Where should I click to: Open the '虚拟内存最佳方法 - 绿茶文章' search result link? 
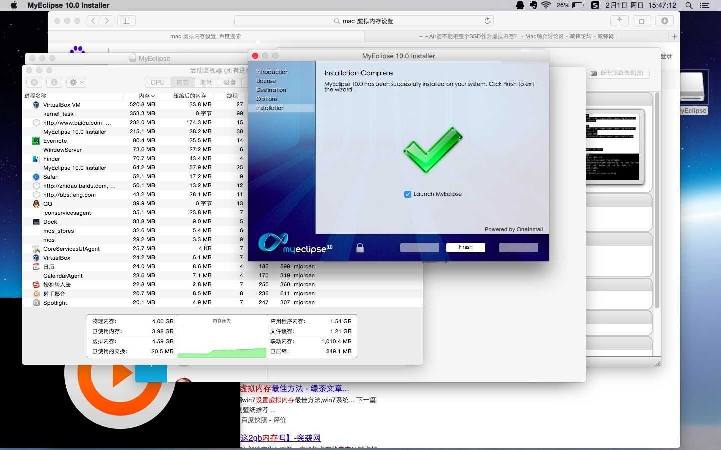click(295, 388)
